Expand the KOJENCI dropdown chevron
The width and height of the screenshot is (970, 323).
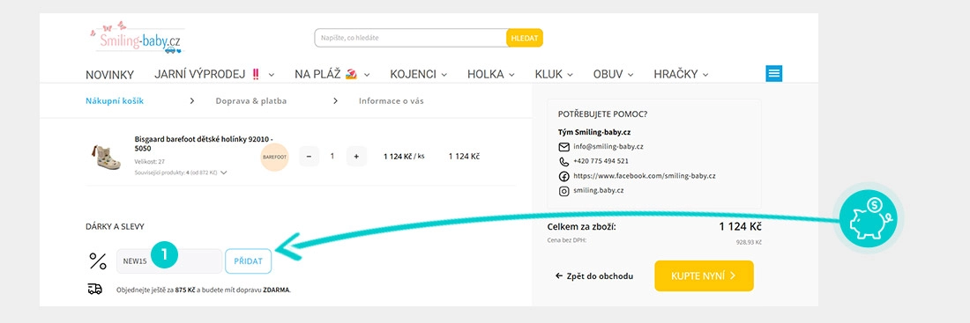tap(444, 75)
